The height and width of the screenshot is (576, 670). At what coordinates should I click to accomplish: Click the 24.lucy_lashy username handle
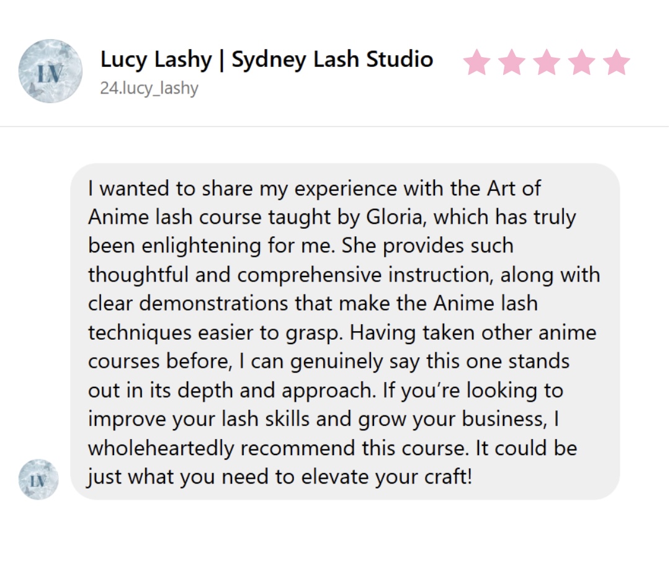(149, 88)
